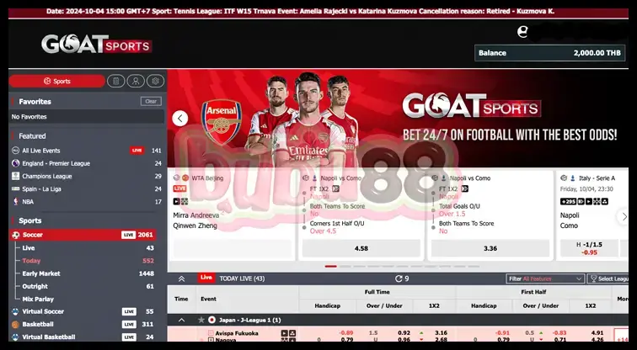The image size is (637, 350).
Task: Select Basketball sport
Action: [38, 325]
